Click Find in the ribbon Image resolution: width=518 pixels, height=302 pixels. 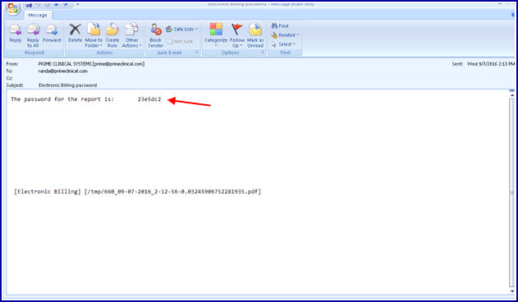pos(279,25)
